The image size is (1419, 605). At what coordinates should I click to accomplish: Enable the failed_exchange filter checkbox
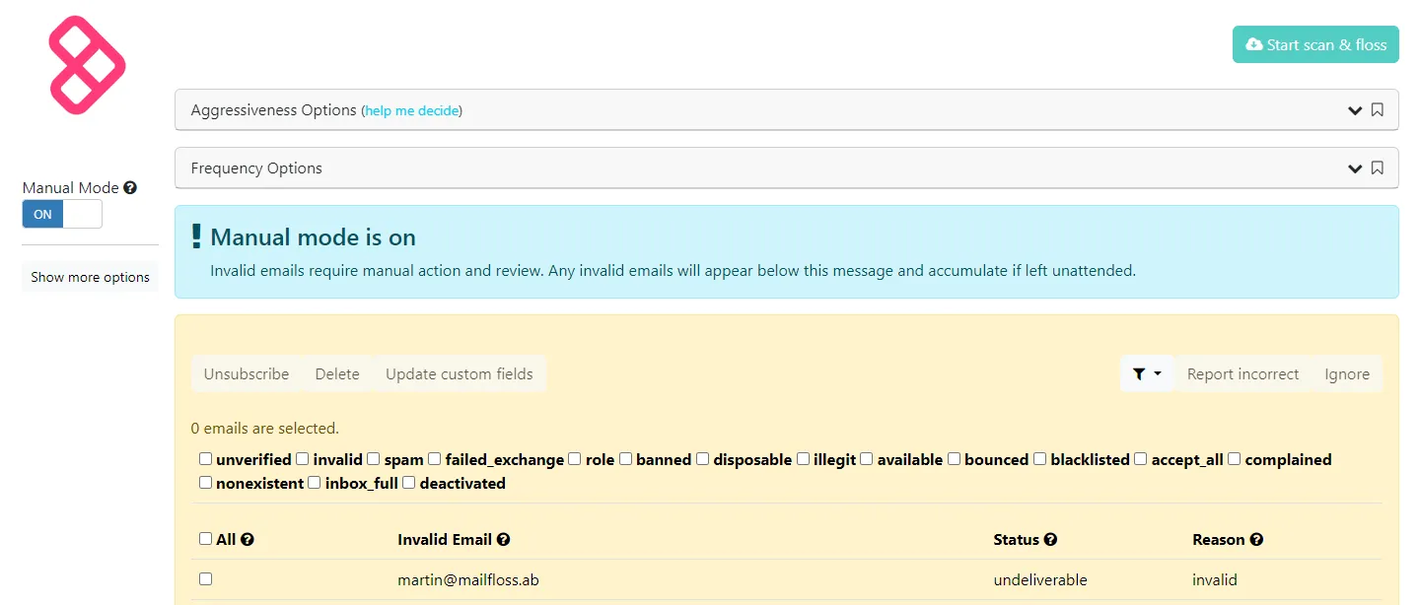pyautogui.click(x=434, y=458)
